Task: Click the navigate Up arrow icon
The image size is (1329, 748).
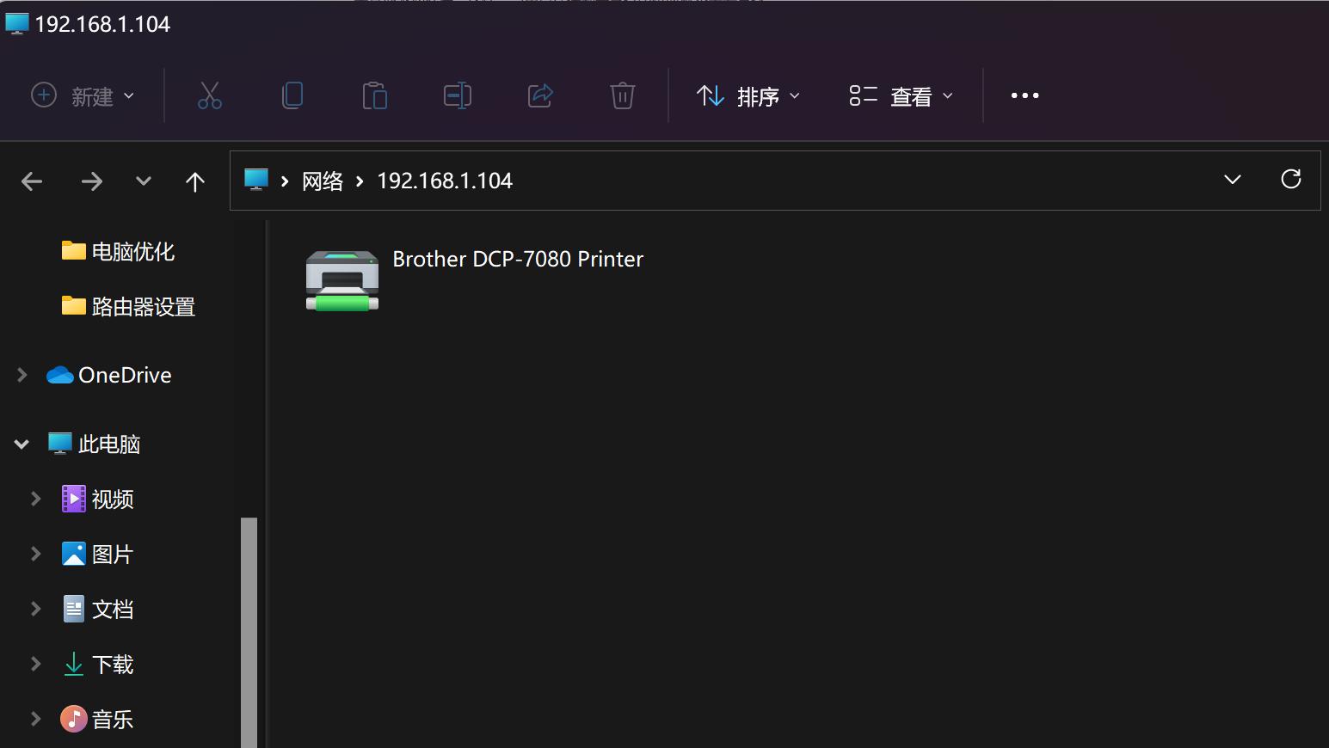Action: (x=195, y=181)
